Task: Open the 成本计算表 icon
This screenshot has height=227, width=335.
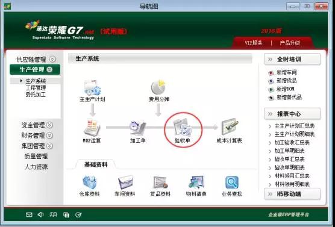Action: coord(230,127)
